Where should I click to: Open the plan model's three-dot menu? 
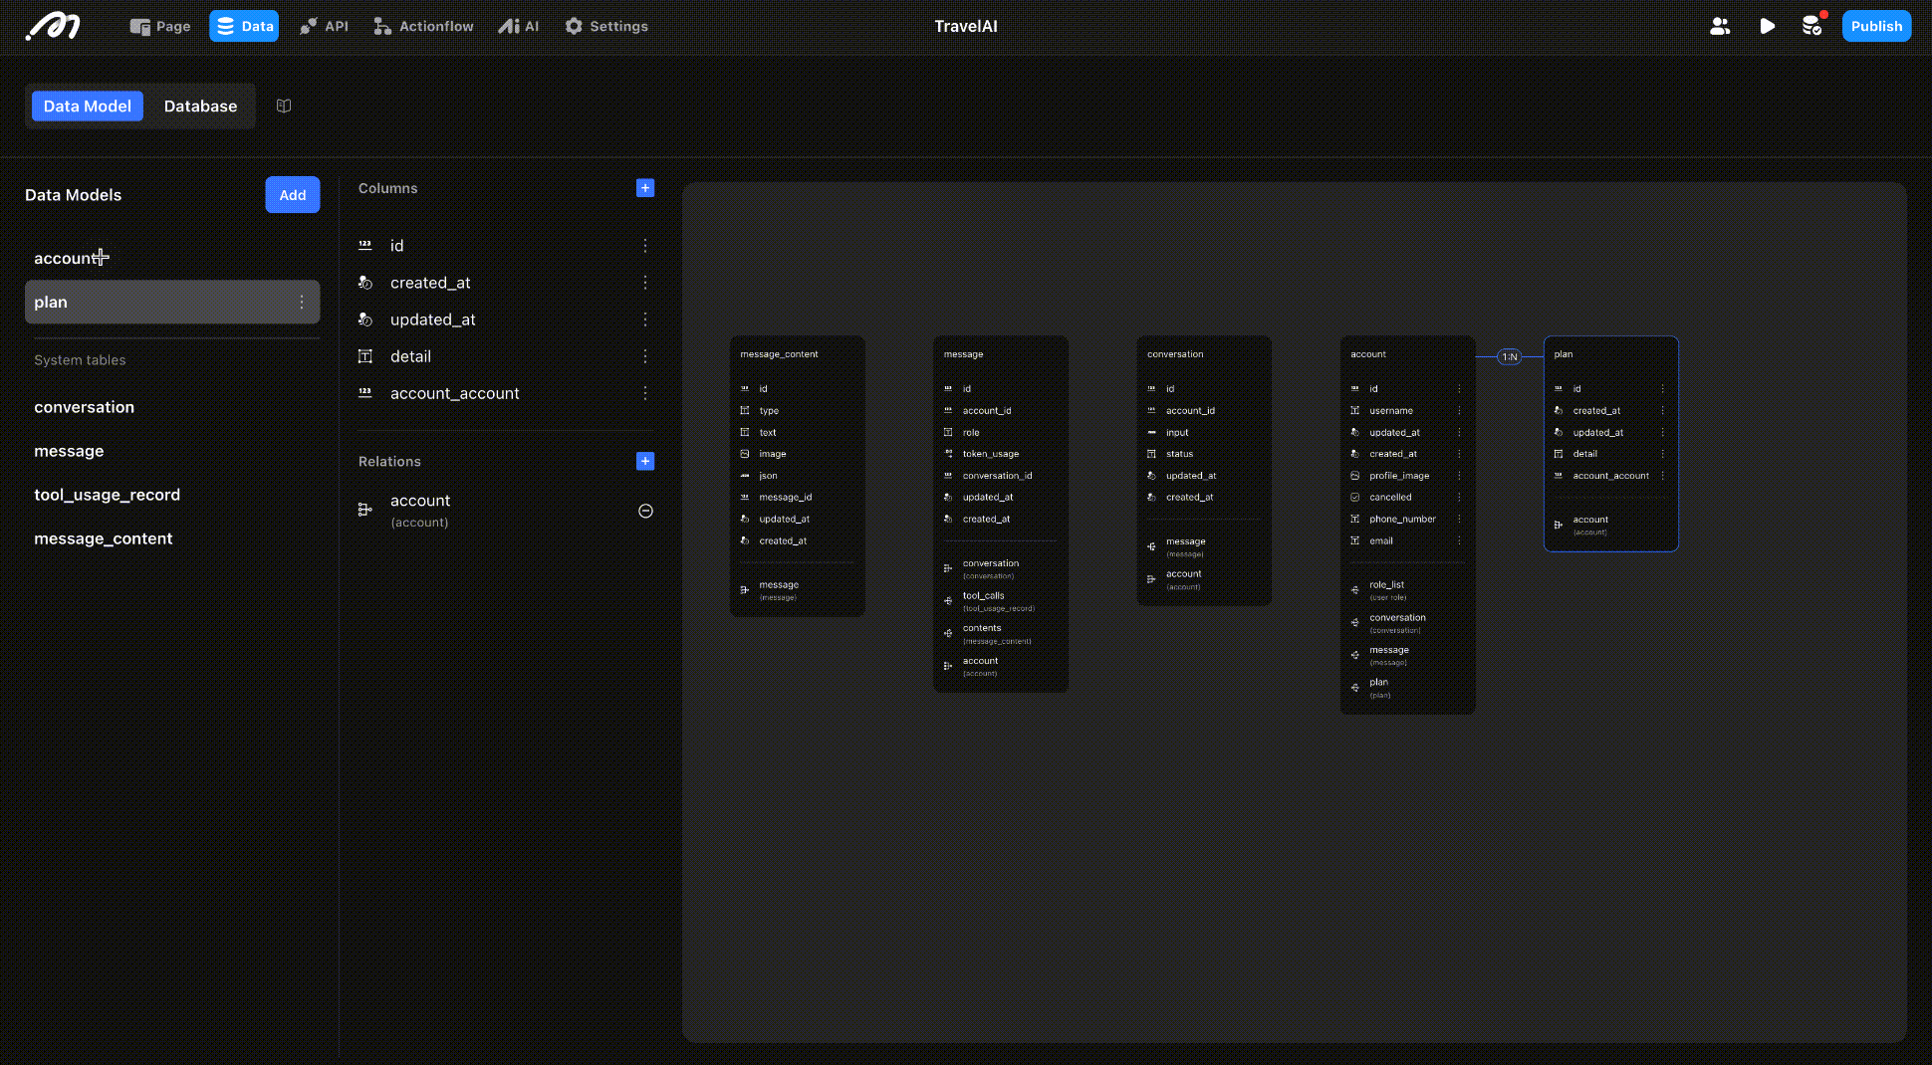302,303
